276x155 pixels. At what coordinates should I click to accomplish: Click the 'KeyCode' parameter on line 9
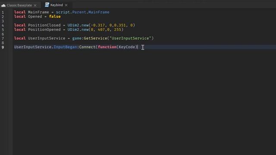(x=127, y=47)
